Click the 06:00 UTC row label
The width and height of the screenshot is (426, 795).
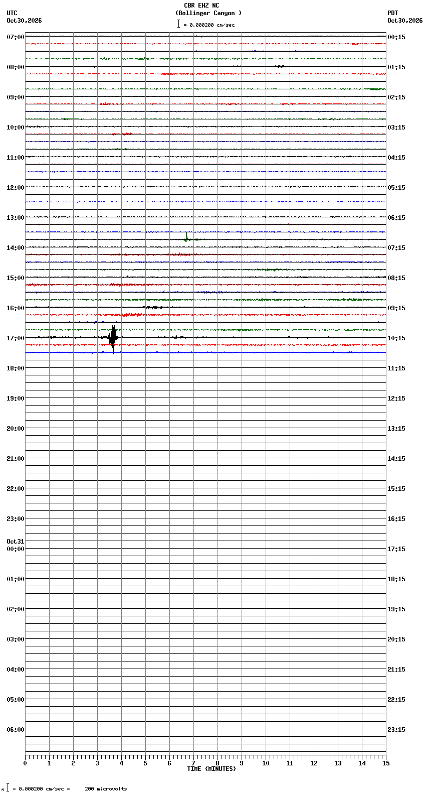(16, 730)
